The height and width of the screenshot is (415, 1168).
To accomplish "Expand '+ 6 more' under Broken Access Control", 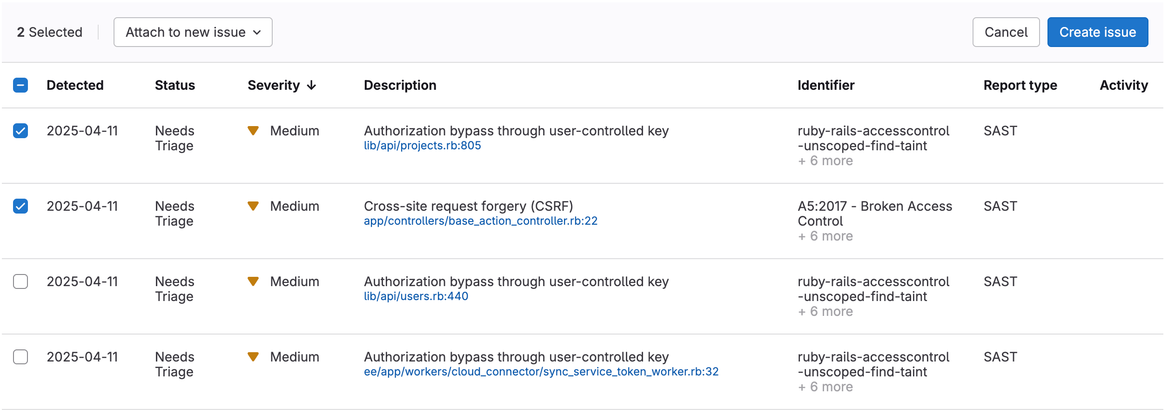I will (x=826, y=236).
